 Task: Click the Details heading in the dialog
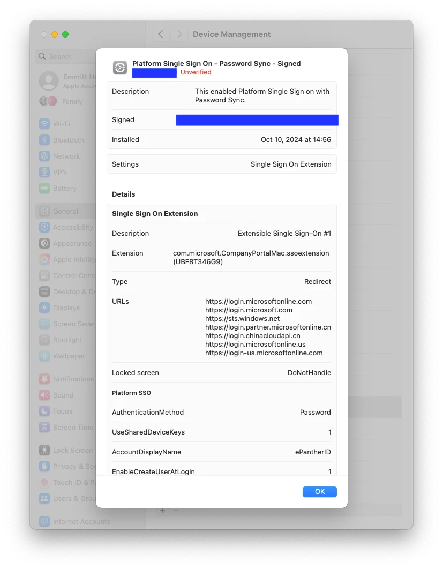123,194
